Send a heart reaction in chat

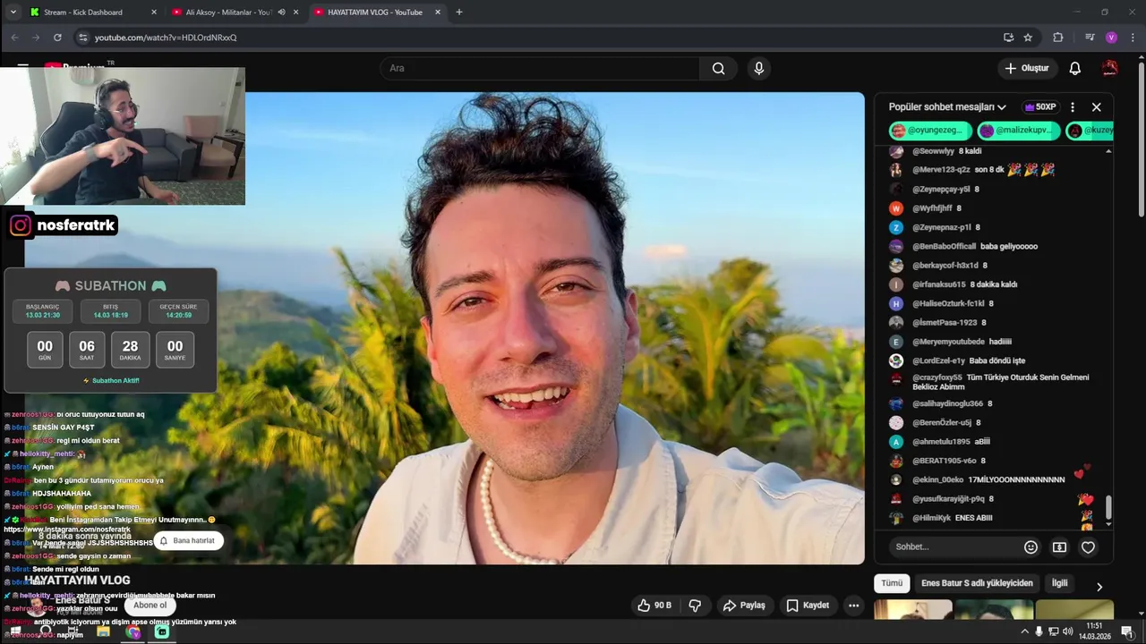coord(1088,547)
